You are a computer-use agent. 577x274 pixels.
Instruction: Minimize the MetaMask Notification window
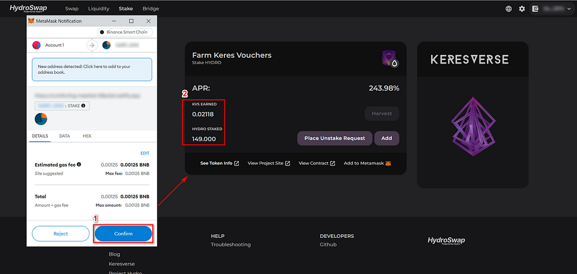[x=114, y=21]
